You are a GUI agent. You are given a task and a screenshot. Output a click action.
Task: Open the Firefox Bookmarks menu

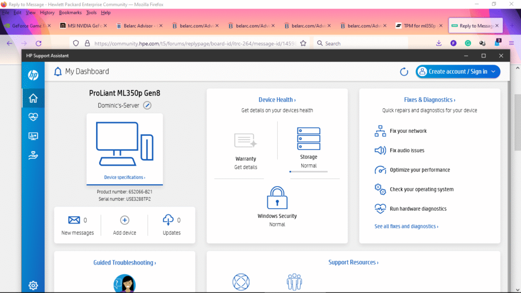70,13
